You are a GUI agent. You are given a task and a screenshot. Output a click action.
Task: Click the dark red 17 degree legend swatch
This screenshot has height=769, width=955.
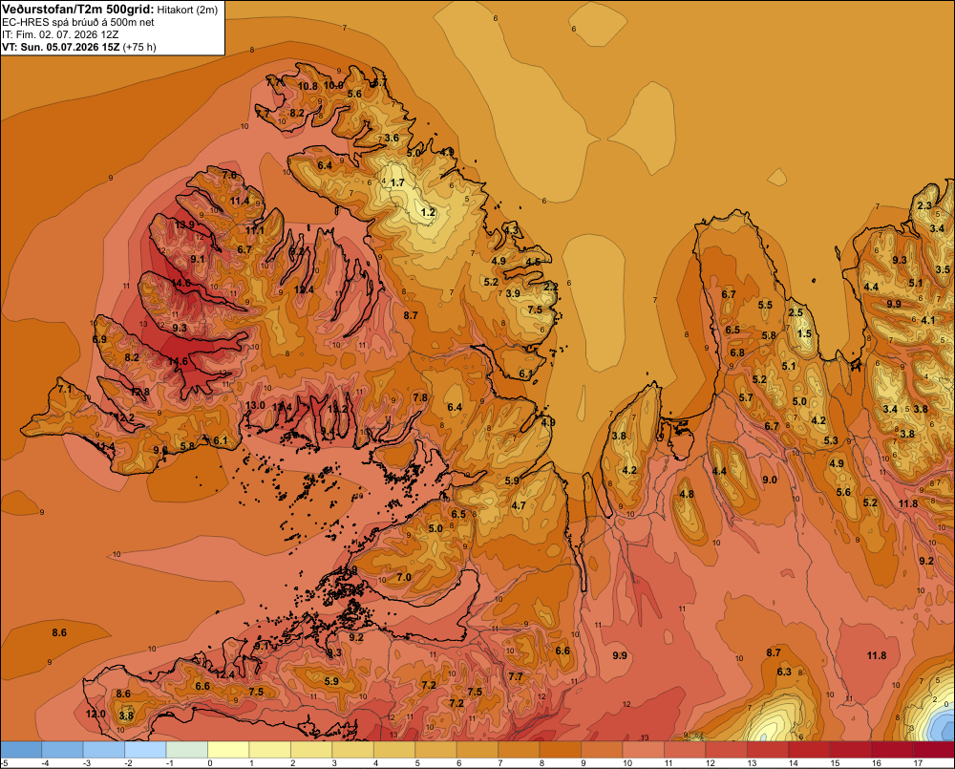click(x=934, y=749)
